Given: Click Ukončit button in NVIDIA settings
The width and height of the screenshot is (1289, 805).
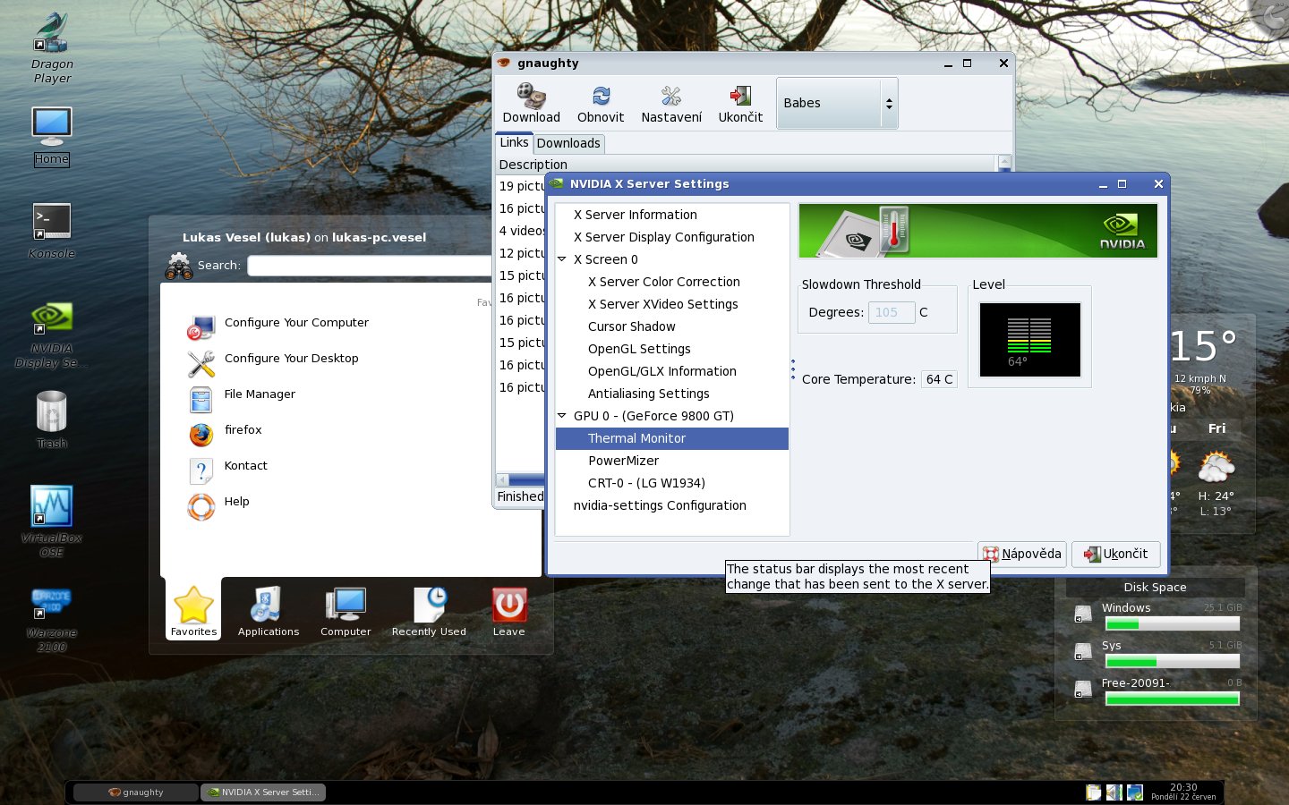Looking at the screenshot, I should pyautogui.click(x=1116, y=554).
